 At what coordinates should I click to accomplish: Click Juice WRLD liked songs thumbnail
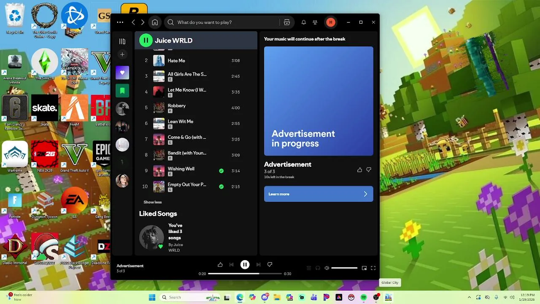pyautogui.click(x=151, y=237)
